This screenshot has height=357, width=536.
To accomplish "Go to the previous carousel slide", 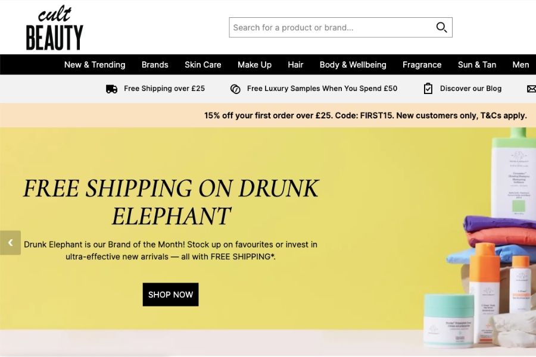I will (x=10, y=243).
